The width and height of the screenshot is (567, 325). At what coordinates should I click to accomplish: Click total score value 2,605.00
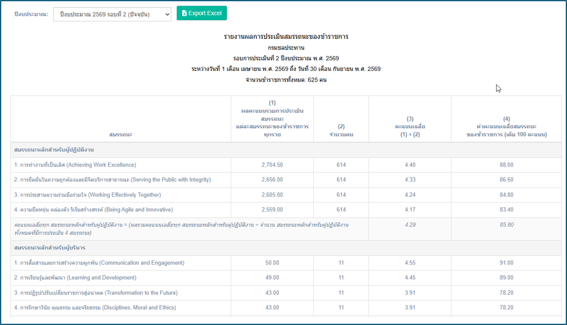click(x=272, y=195)
